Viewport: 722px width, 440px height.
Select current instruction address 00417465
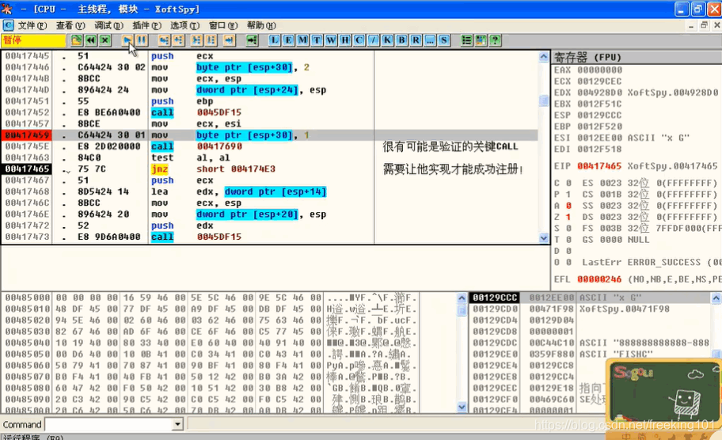pos(27,169)
